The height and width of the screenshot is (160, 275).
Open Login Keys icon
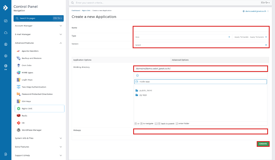click(19, 80)
